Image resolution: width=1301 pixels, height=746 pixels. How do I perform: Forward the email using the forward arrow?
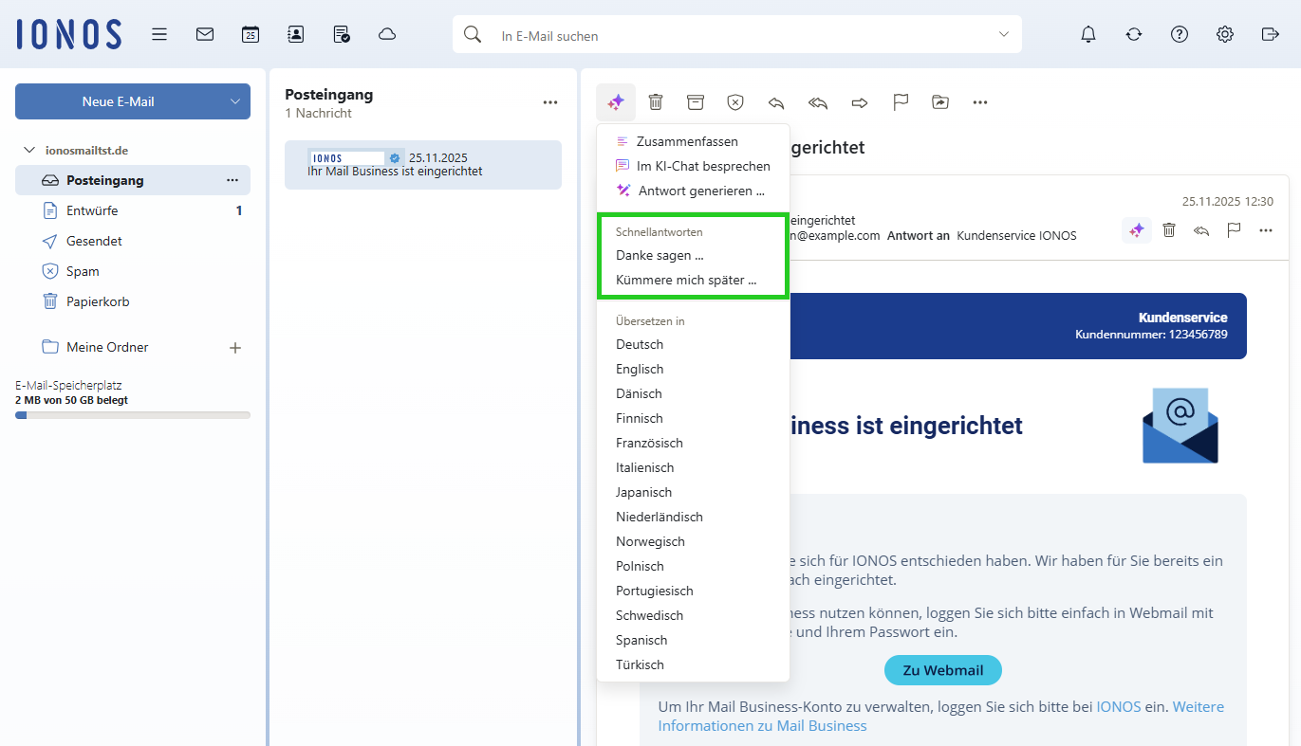coord(859,102)
